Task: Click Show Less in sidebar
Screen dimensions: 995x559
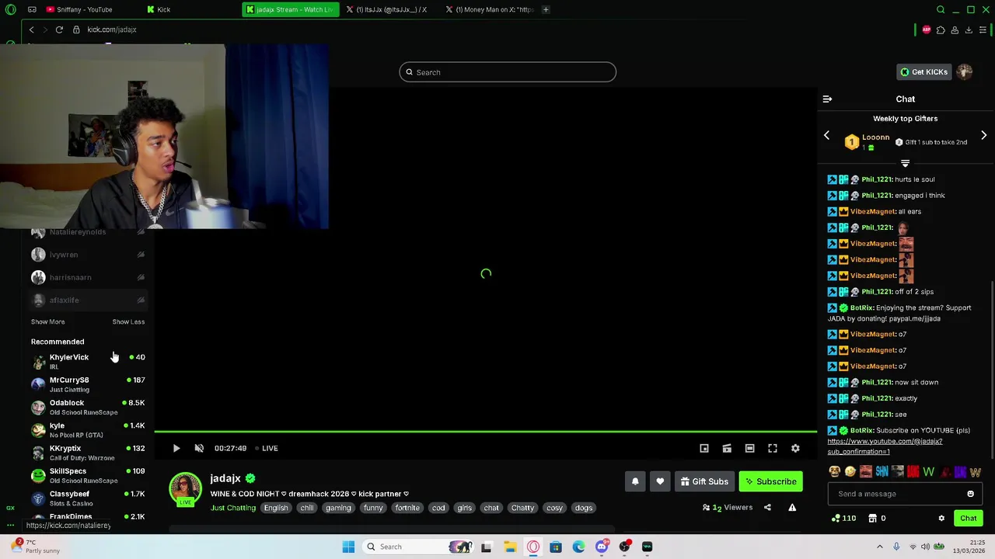Action: 128,321
